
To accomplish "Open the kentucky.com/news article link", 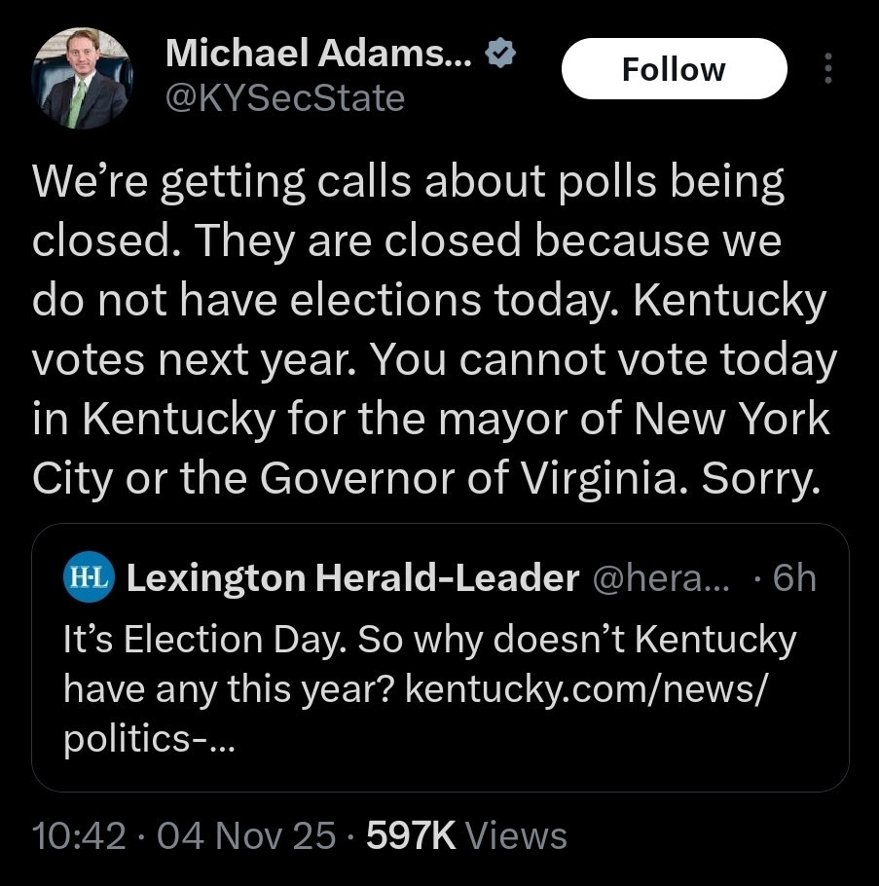I will click(586, 689).
